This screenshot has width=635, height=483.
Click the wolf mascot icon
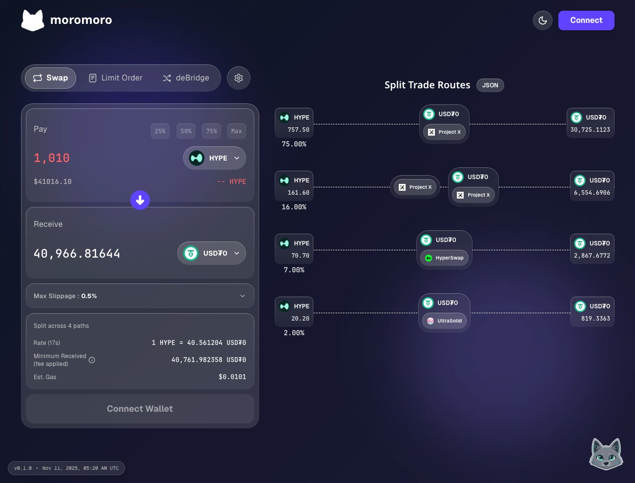point(606,454)
